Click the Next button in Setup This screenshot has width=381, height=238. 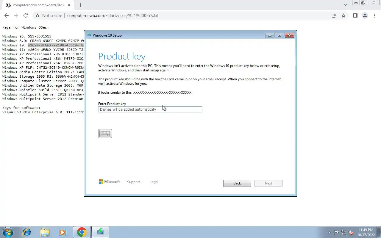[268, 183]
